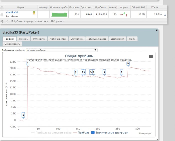The height and width of the screenshot is (141, 175).
Task: Click the green profit history mini chart
Action: click(x=59, y=15)
